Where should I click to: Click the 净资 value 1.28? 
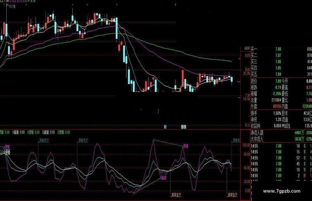coord(278,120)
